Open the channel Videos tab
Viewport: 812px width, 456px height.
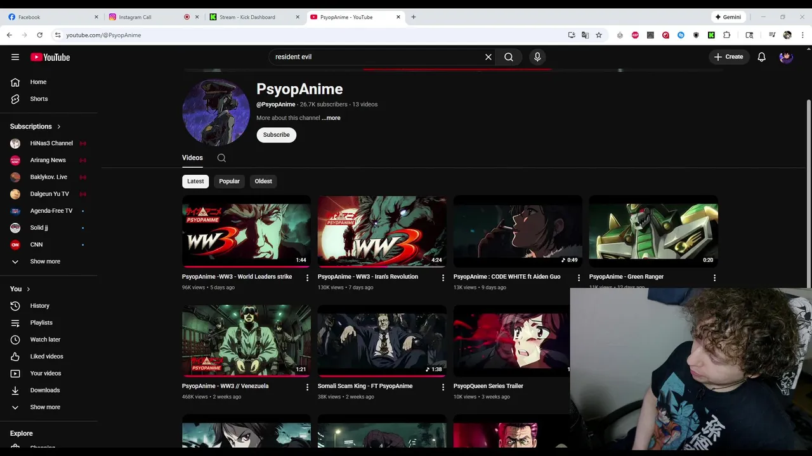pos(192,158)
